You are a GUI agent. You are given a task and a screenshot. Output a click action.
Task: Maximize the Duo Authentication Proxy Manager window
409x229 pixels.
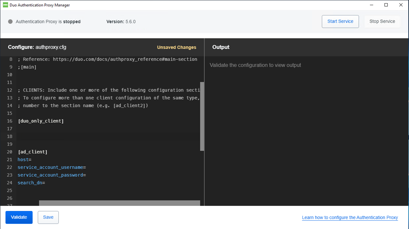click(386, 5)
